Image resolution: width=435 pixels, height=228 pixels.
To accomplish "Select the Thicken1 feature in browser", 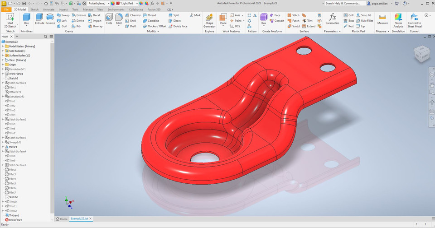I will point(12,215).
